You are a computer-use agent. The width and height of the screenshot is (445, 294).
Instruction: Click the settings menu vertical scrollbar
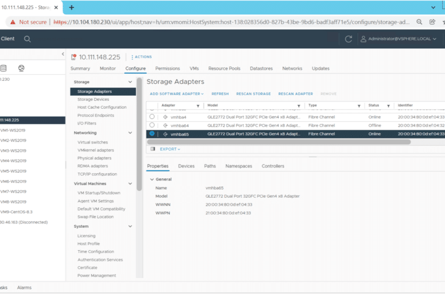click(139, 134)
